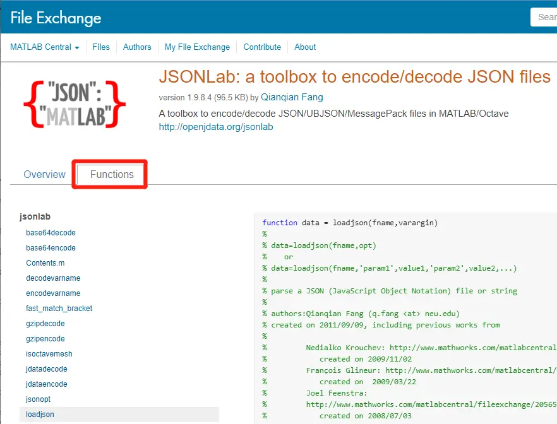Select encodevarname in the function list
The image size is (557, 424).
pos(53,293)
